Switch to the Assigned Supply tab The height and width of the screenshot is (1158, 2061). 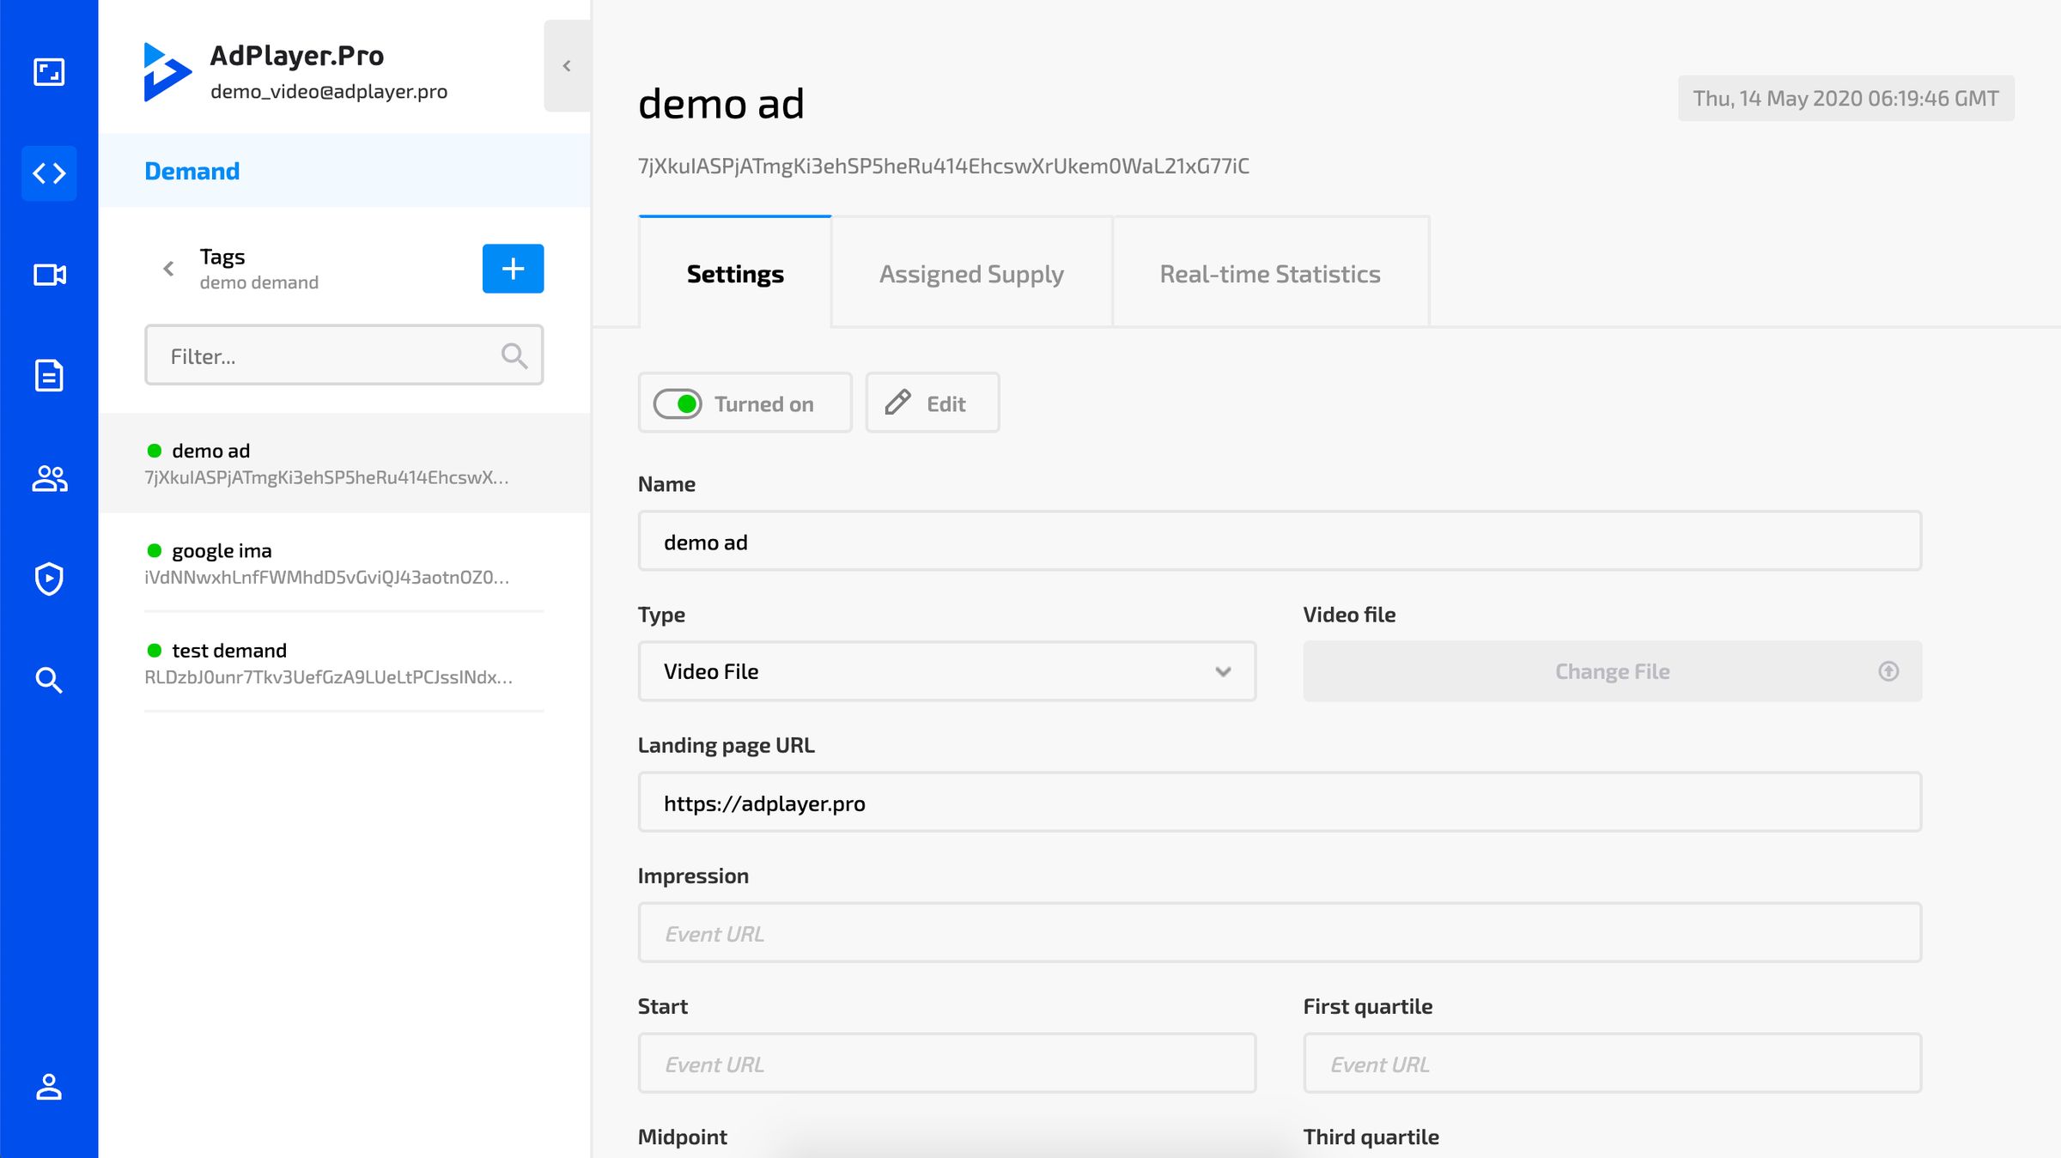pyautogui.click(x=970, y=273)
